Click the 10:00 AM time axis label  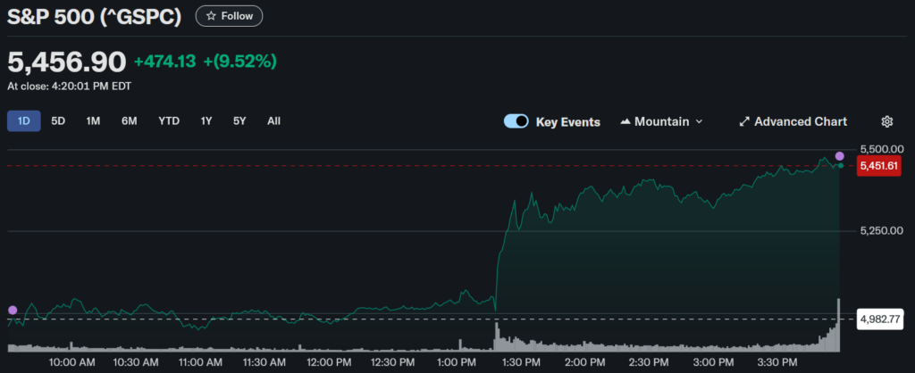(72, 362)
